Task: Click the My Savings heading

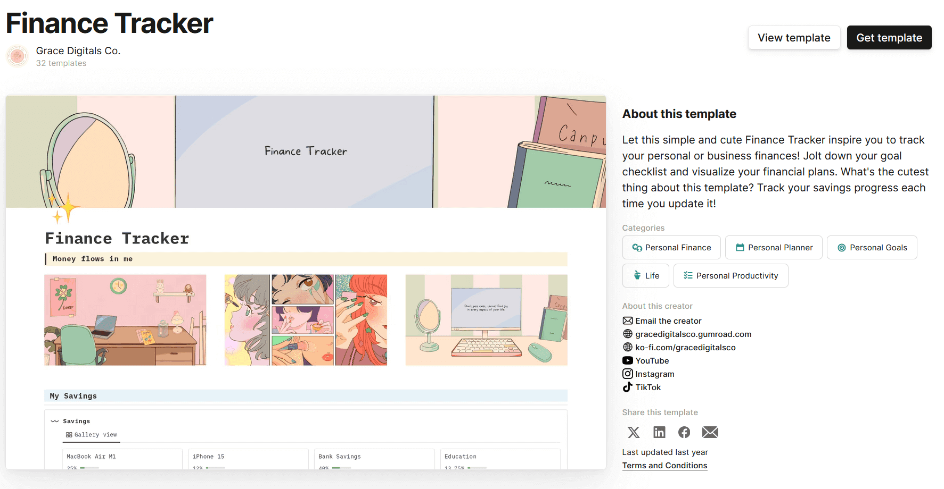Action: (73, 396)
